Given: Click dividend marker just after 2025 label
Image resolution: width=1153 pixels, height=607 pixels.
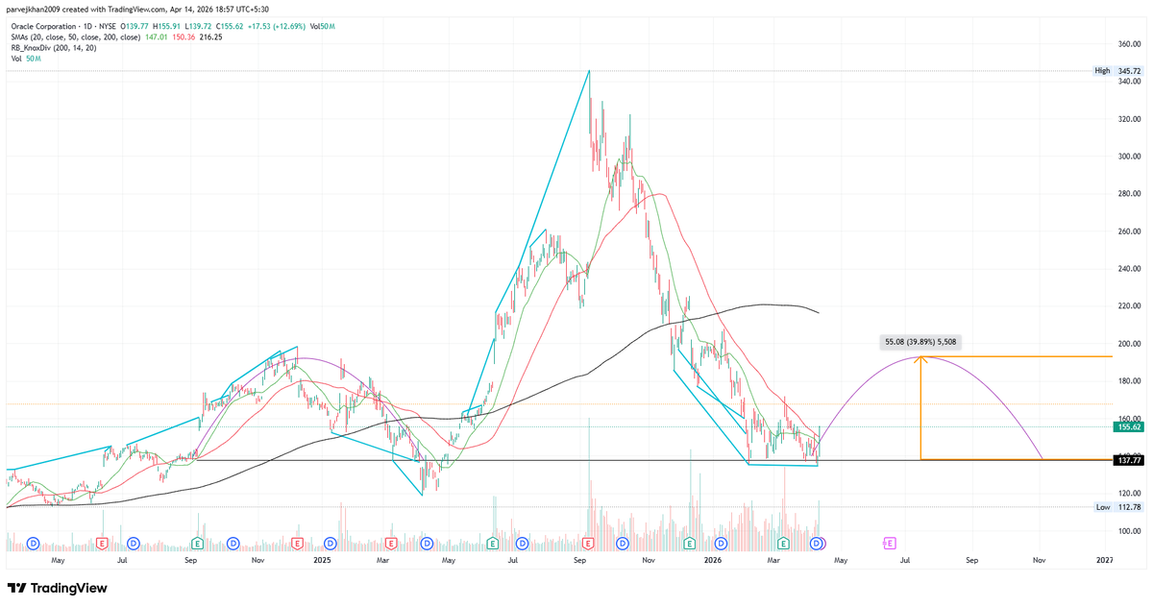Looking at the screenshot, I should pyautogui.click(x=330, y=544).
